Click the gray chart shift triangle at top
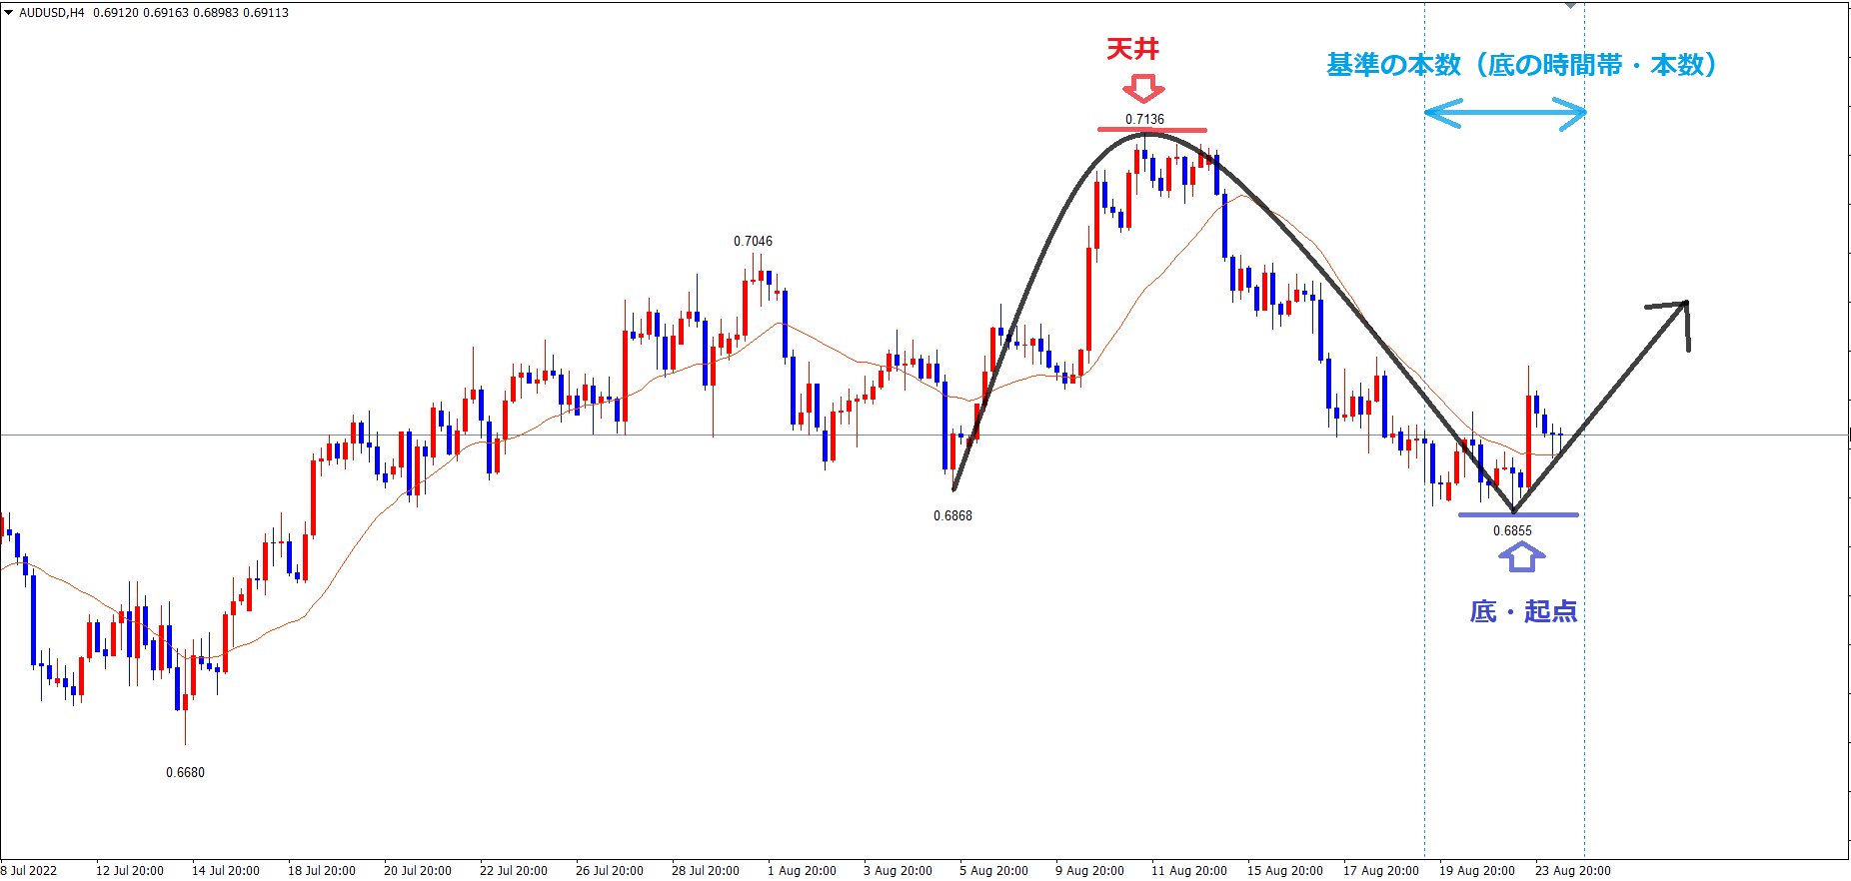Viewport: 1851px width, 881px height. (x=1570, y=6)
